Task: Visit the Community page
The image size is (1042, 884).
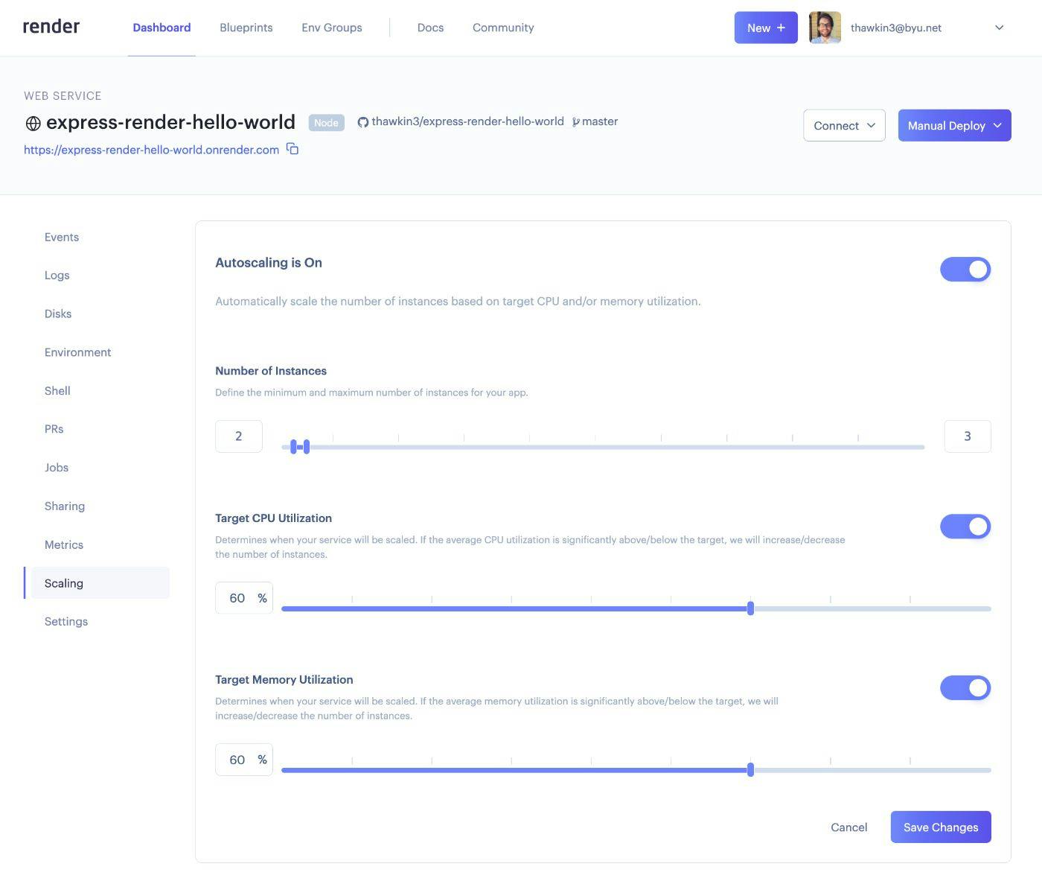Action: click(x=503, y=28)
